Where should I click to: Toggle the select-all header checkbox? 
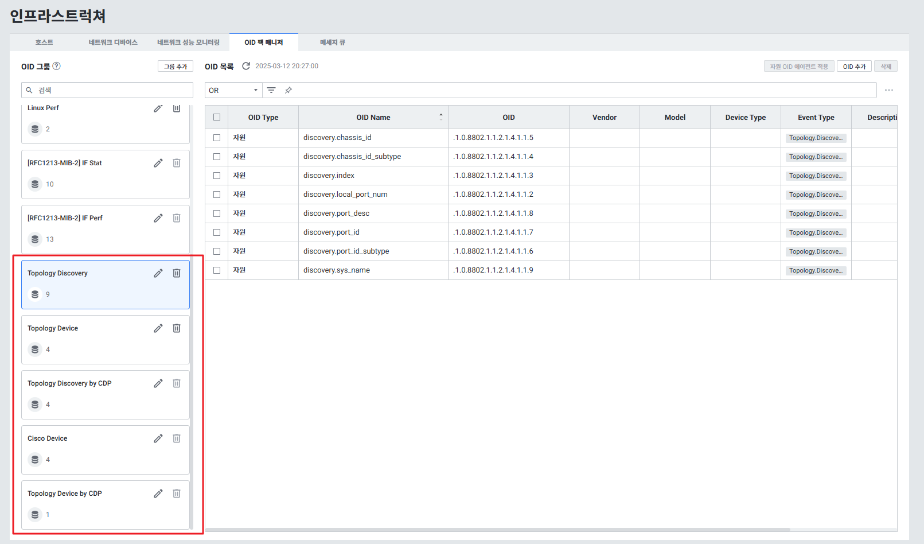(x=217, y=117)
